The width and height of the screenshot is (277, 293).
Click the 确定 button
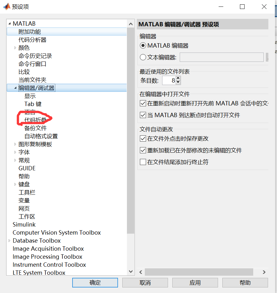[x=95, y=282]
